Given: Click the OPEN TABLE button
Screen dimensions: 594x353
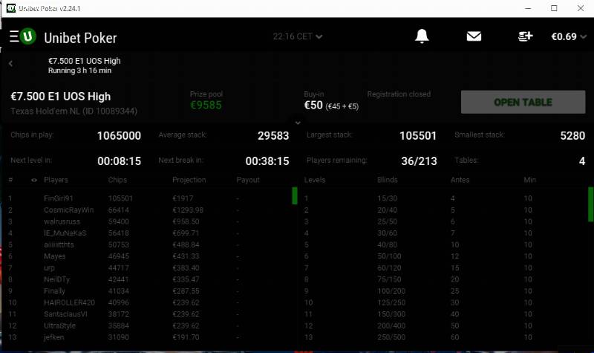Looking at the screenshot, I should tap(523, 102).
